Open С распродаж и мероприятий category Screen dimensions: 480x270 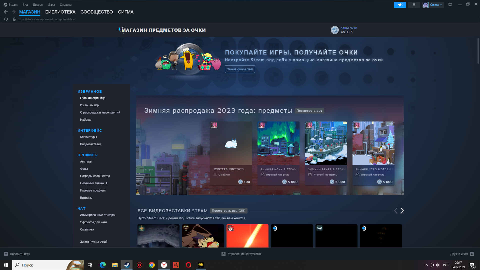click(100, 112)
